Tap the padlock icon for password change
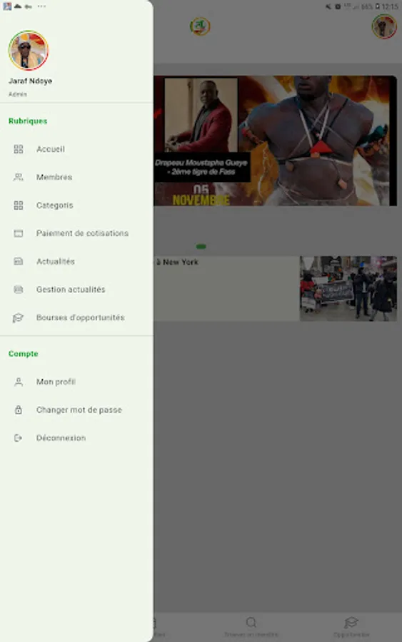Viewport: 402px width, 642px height. 19,410
